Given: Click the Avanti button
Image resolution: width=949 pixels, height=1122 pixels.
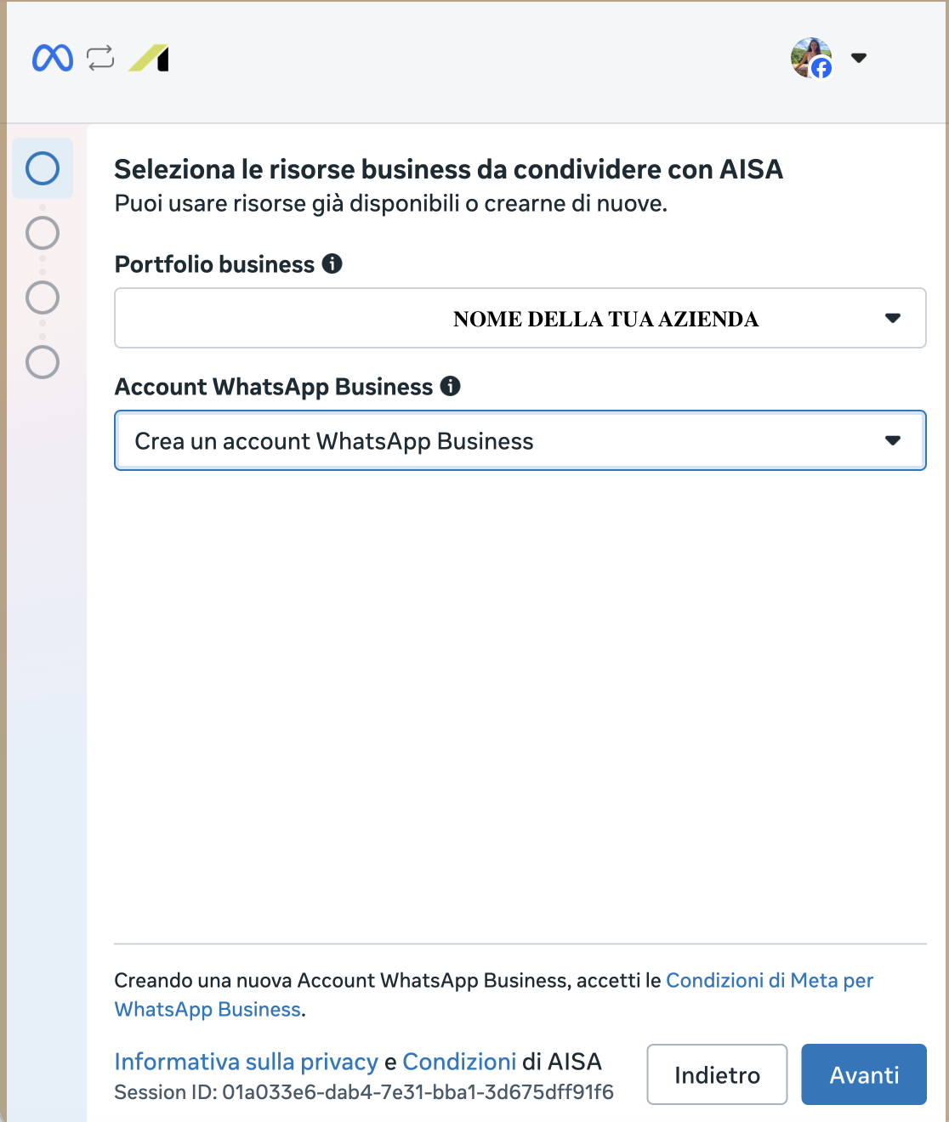Looking at the screenshot, I should (864, 1074).
